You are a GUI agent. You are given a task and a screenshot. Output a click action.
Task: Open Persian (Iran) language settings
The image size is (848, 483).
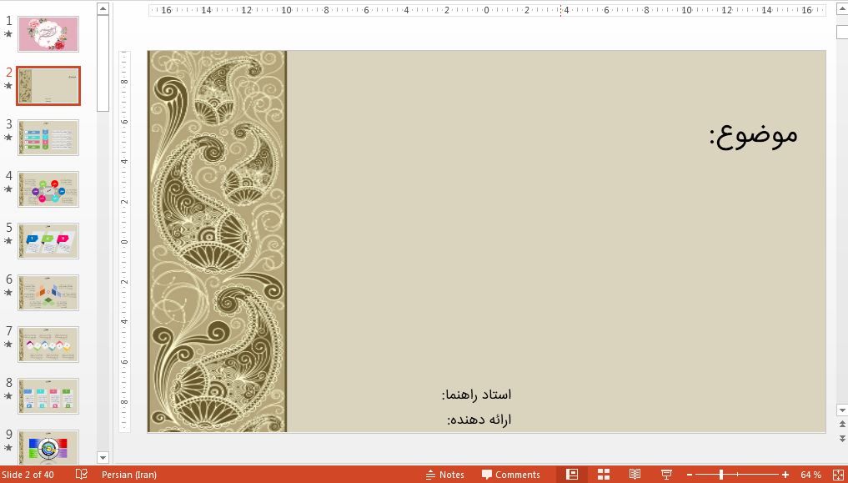(128, 474)
